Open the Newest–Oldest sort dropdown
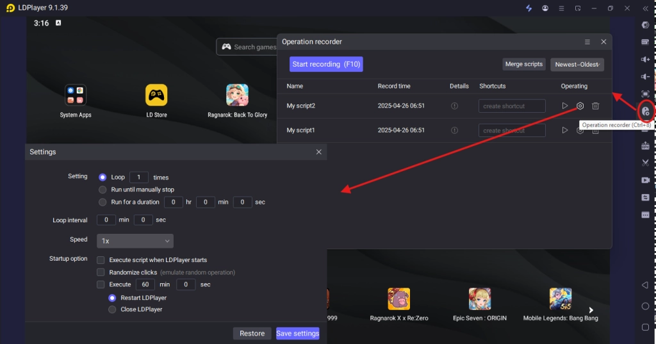 click(577, 65)
